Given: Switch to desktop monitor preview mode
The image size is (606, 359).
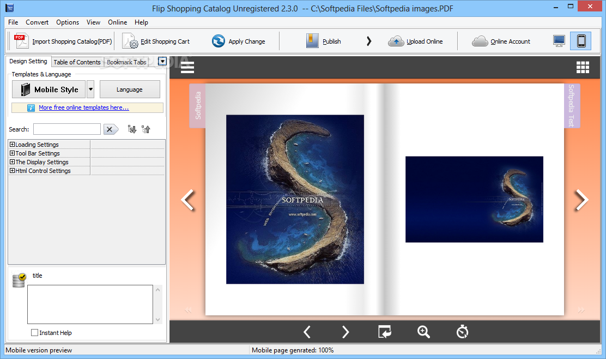Looking at the screenshot, I should point(559,41).
